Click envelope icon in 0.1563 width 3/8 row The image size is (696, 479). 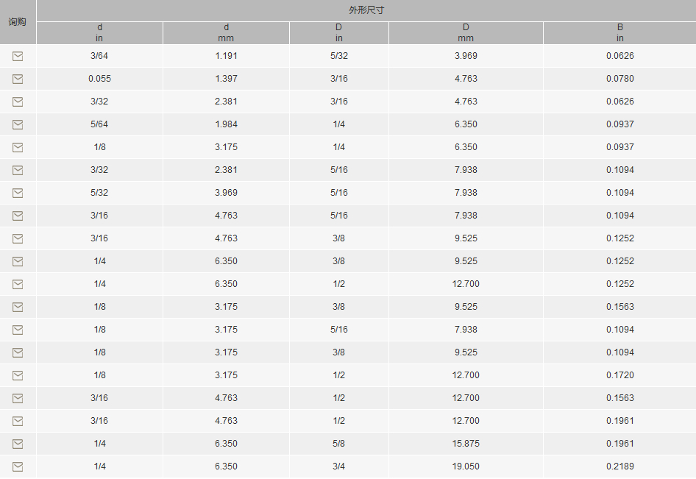tap(18, 308)
